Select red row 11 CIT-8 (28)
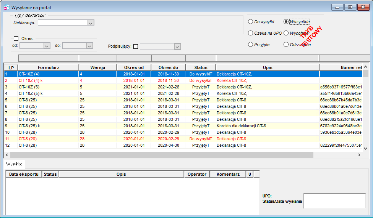The height and width of the screenshot is (218, 373). click(x=183, y=139)
